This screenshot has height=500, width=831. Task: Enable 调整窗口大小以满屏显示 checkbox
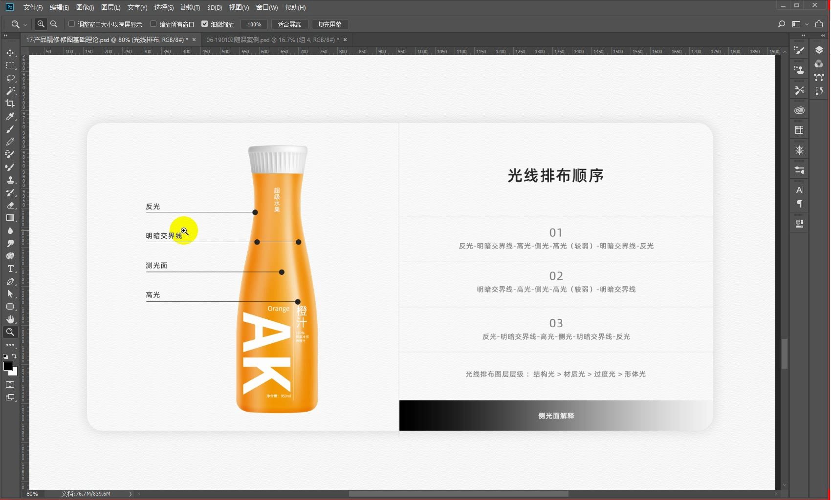click(71, 24)
